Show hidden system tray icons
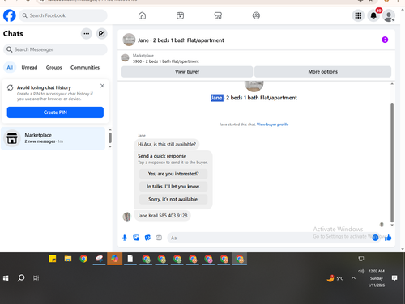Image resolution: width=405 pixels, height=304 pixels. (x=353, y=278)
